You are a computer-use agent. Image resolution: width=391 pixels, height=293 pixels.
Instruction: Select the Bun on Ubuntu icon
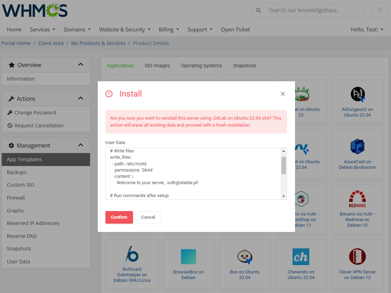click(x=245, y=257)
